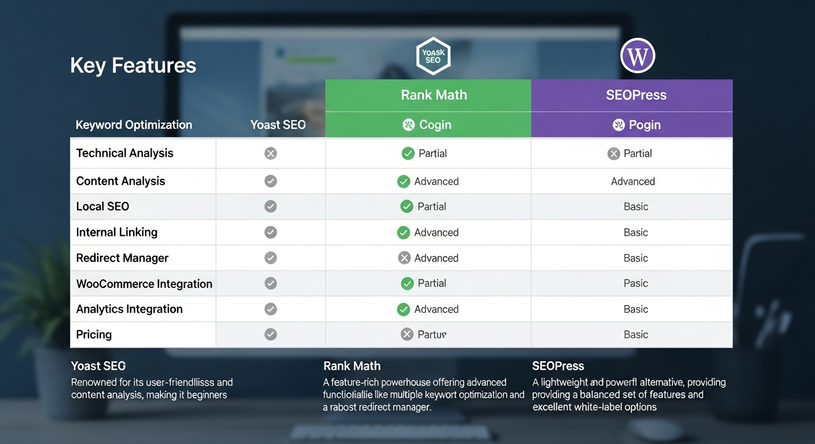Click Pasic in SEOPress WooCommerce cell

[x=636, y=283]
